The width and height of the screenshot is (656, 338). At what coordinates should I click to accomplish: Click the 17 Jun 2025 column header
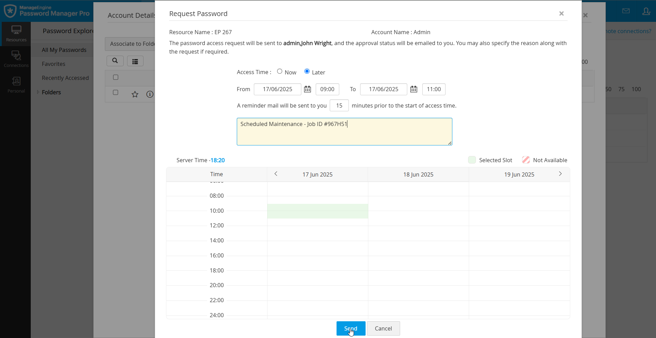(317, 174)
